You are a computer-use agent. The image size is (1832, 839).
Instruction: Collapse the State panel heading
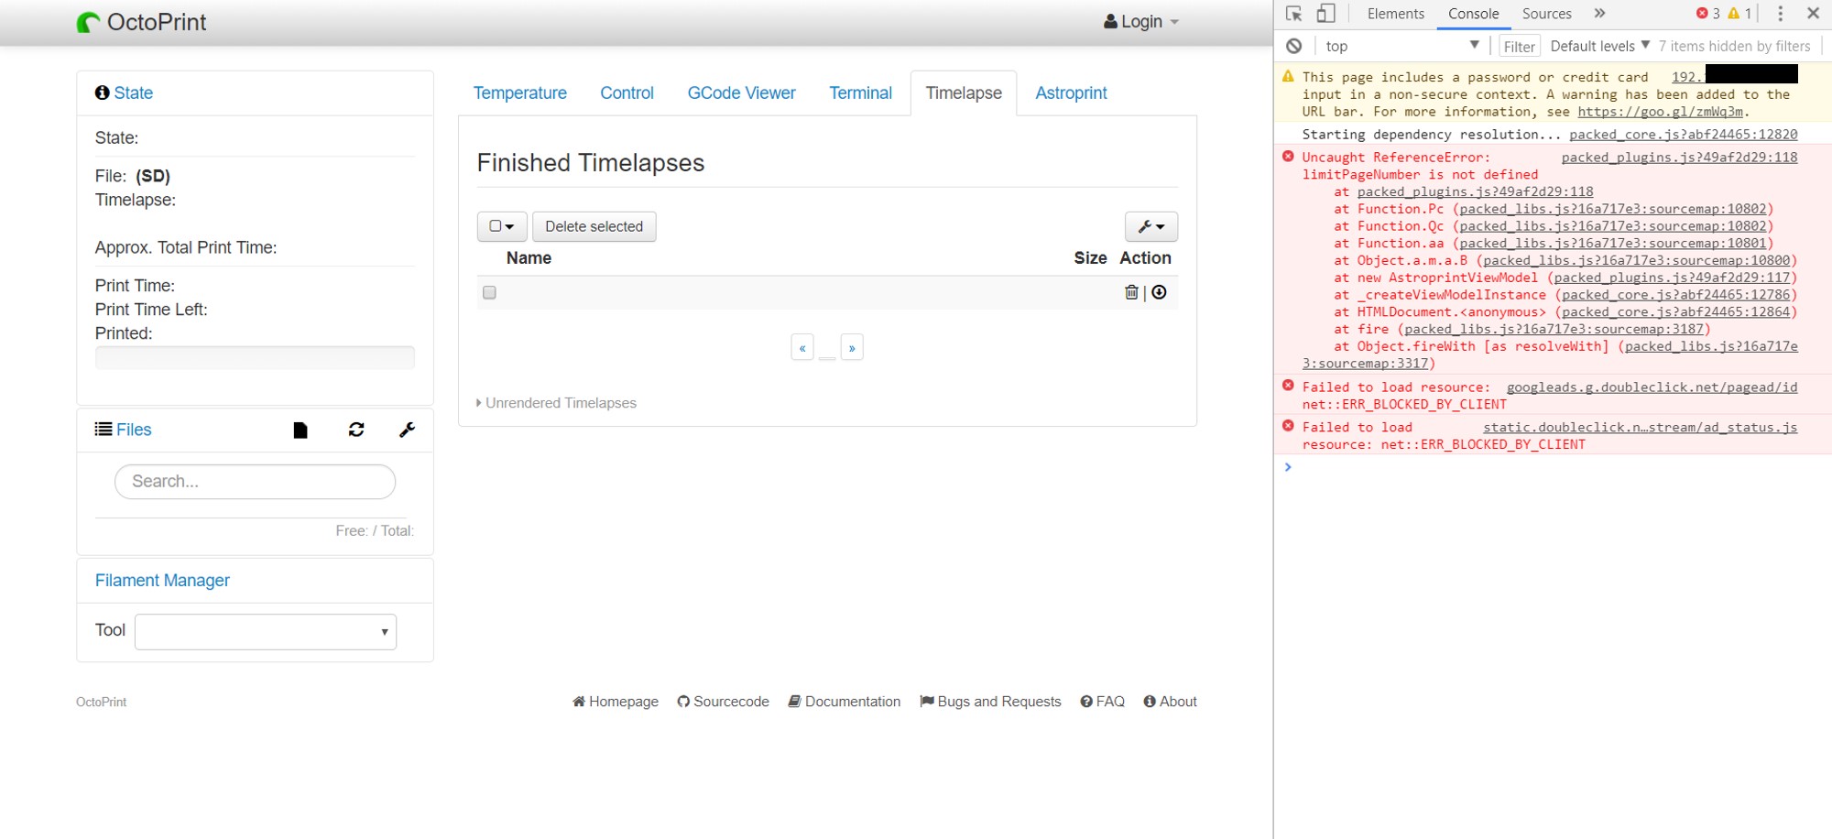(133, 93)
